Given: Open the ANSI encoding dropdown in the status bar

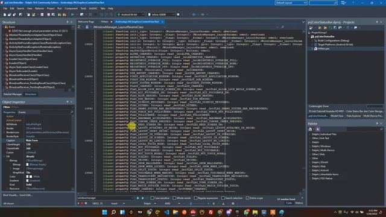Looking at the screenshot, I should pos(179,204).
